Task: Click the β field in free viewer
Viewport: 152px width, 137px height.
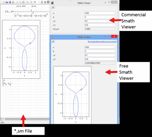Action: point(100,51)
